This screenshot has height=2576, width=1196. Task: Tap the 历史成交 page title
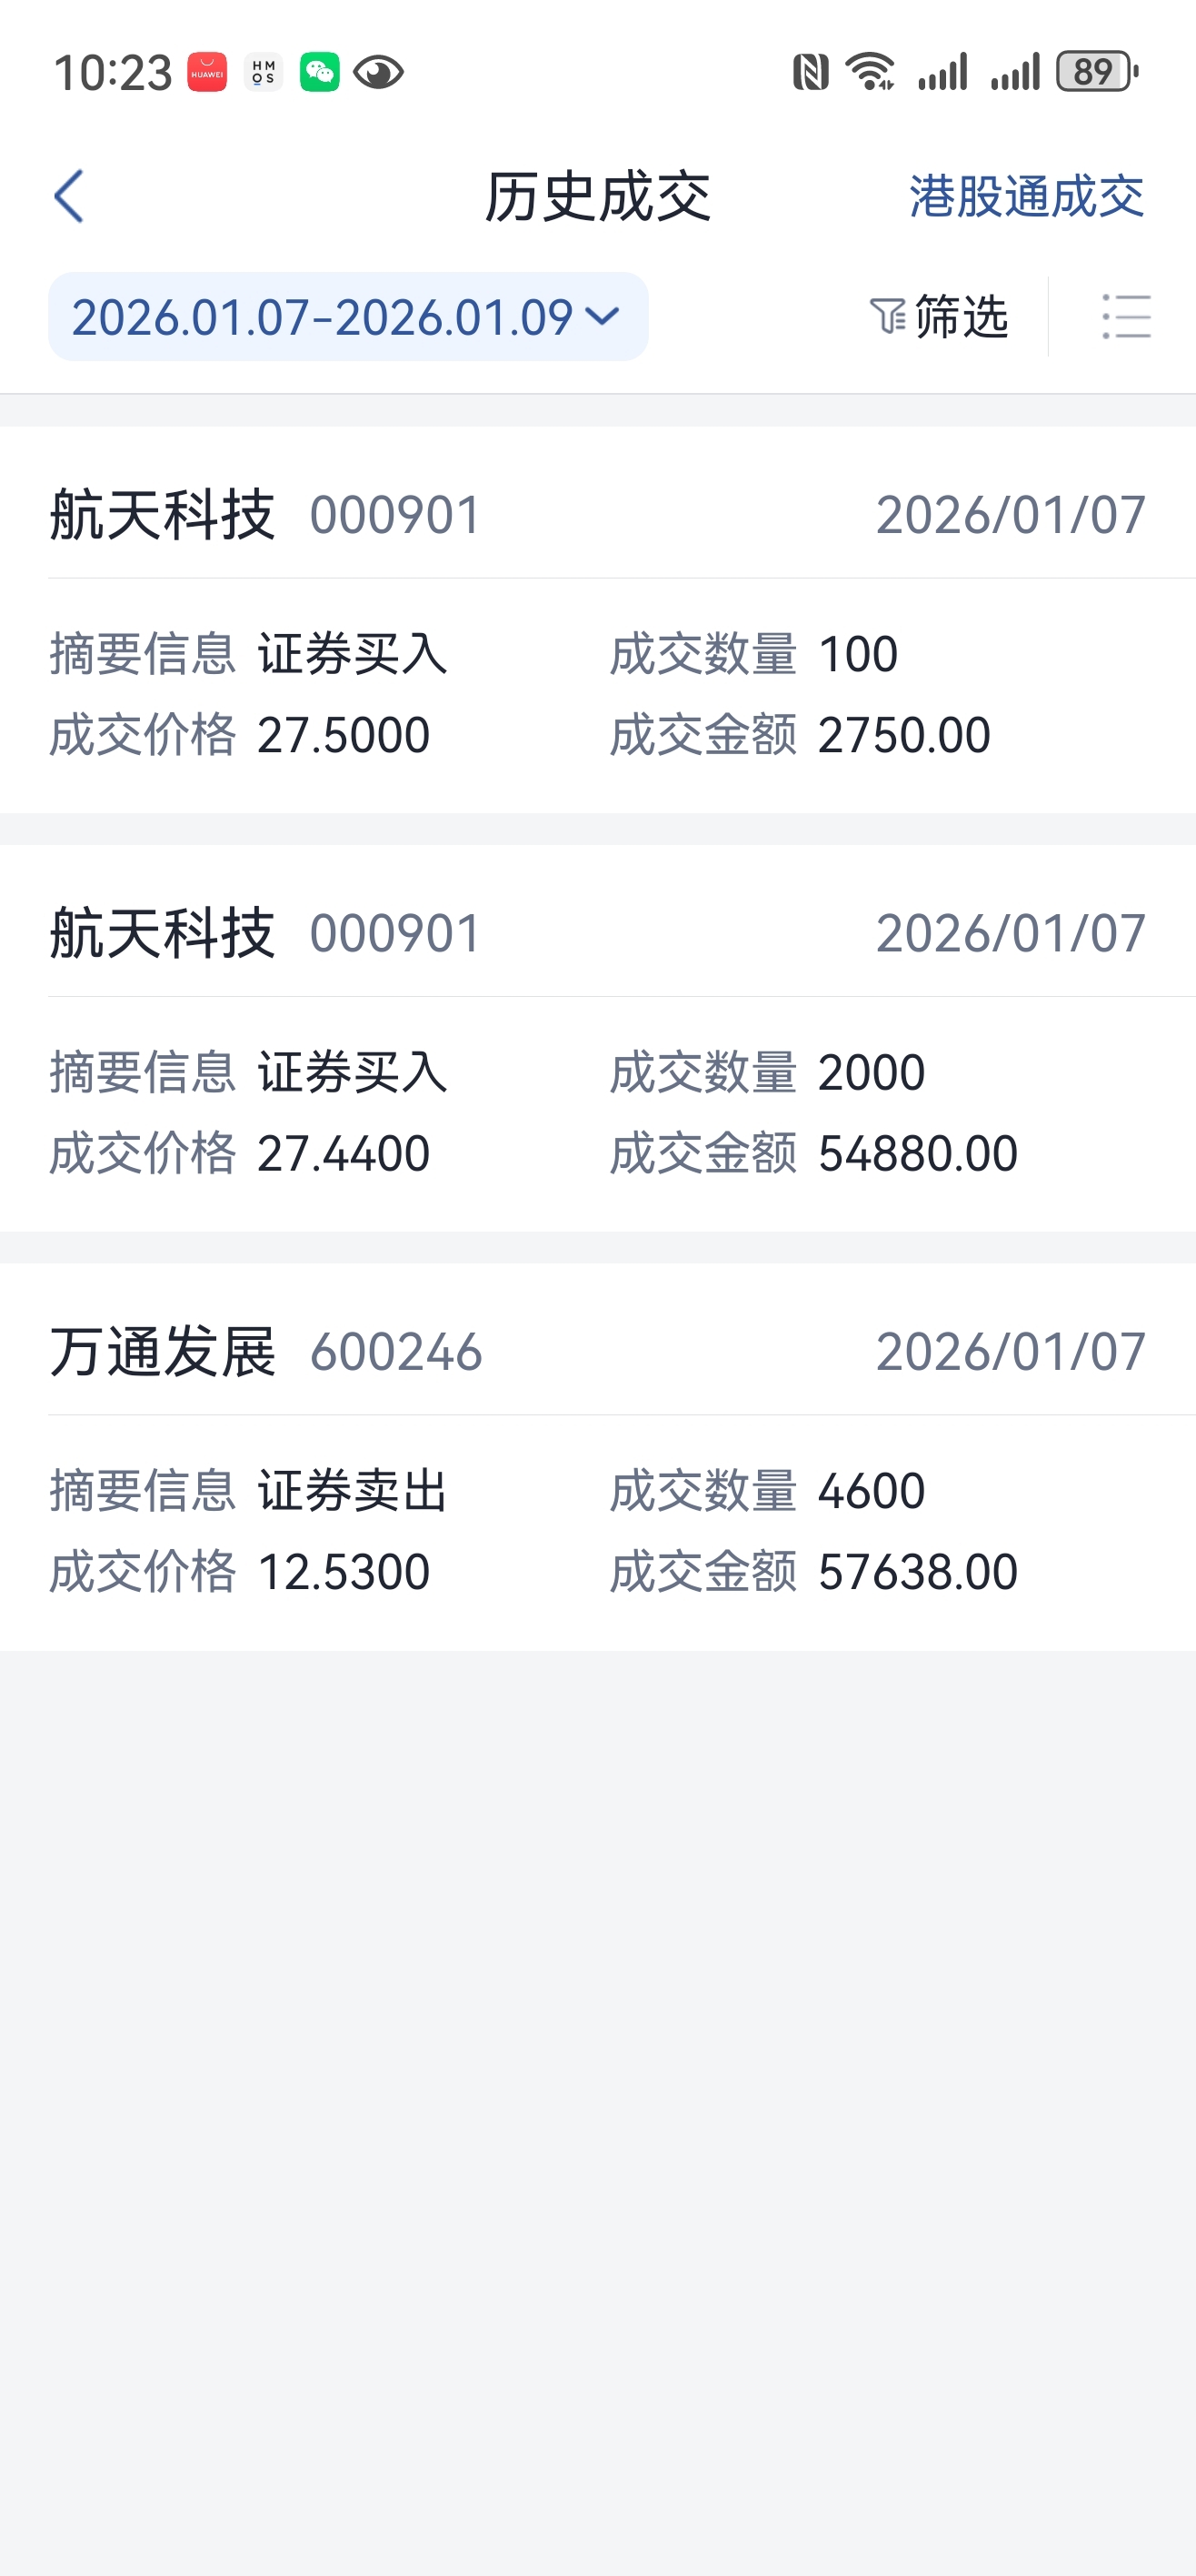pyautogui.click(x=597, y=196)
